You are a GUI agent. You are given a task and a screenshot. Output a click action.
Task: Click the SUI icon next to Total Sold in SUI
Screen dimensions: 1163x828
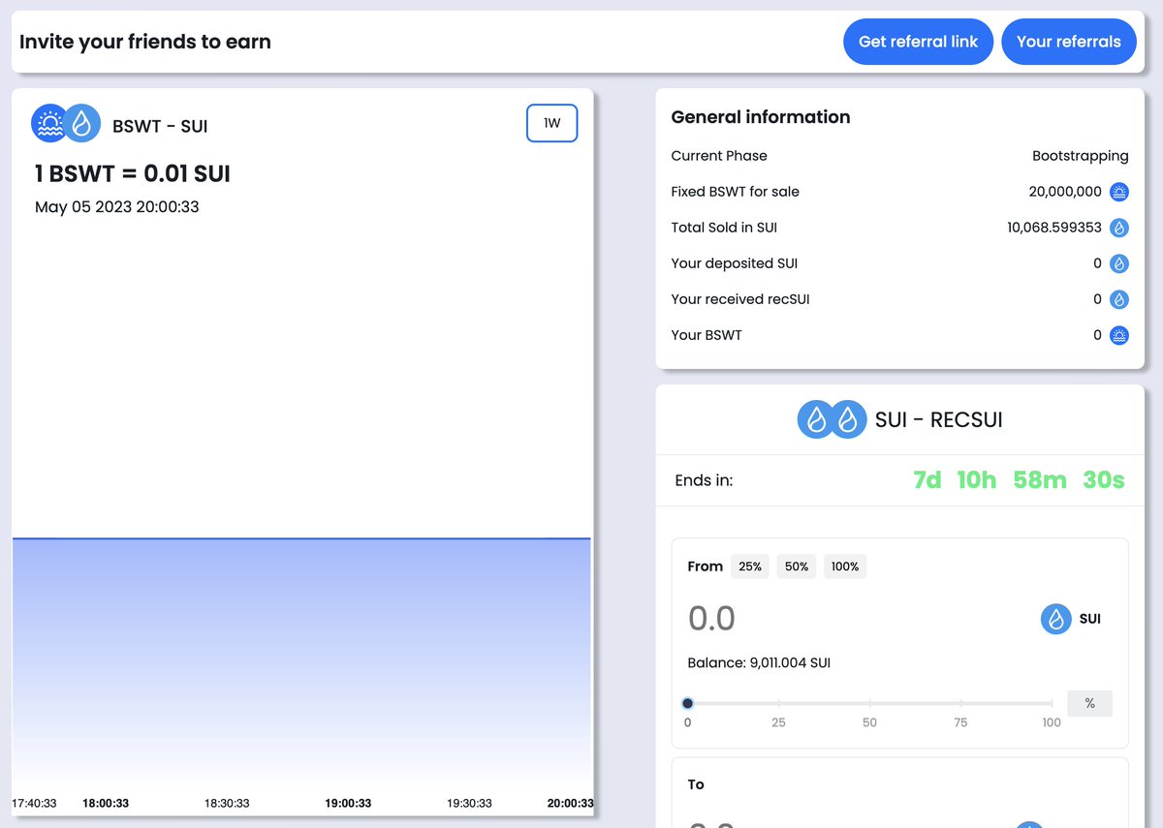1119,228
